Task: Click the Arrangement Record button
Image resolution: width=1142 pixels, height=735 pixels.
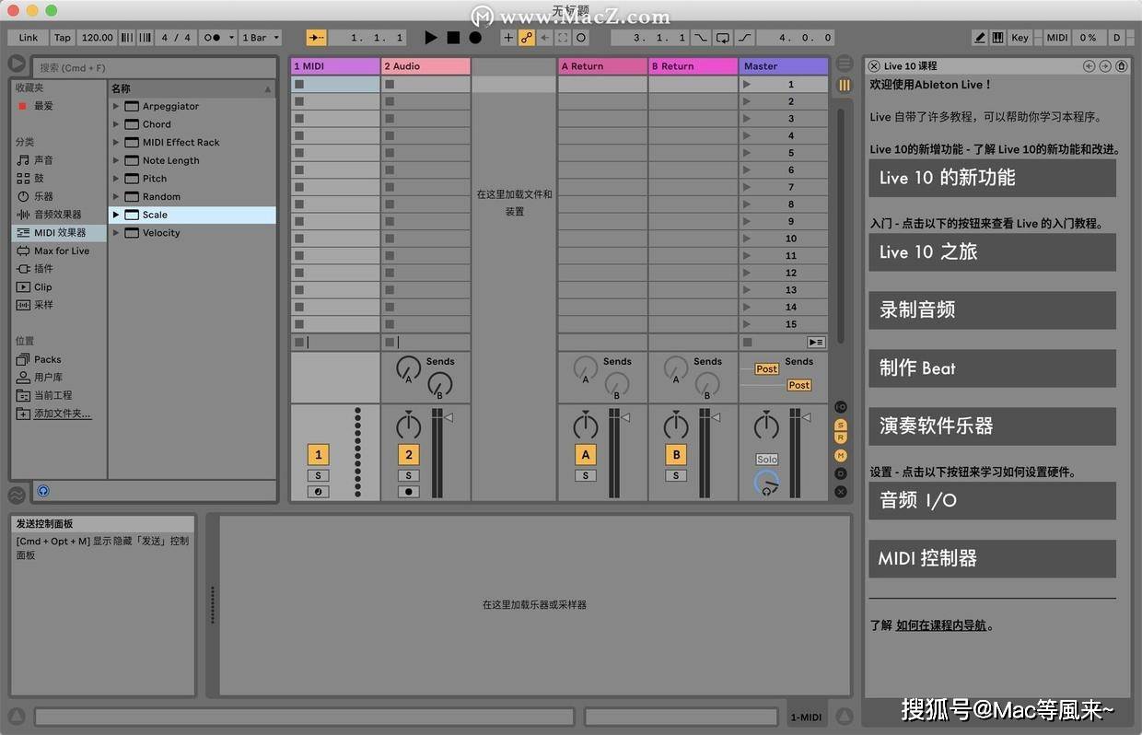Action: click(475, 38)
